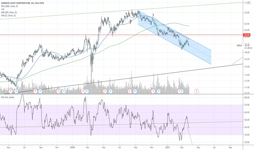Click the upcoming earnings E marker near May 2021
This screenshot has height=150, width=254.
tap(197, 91)
